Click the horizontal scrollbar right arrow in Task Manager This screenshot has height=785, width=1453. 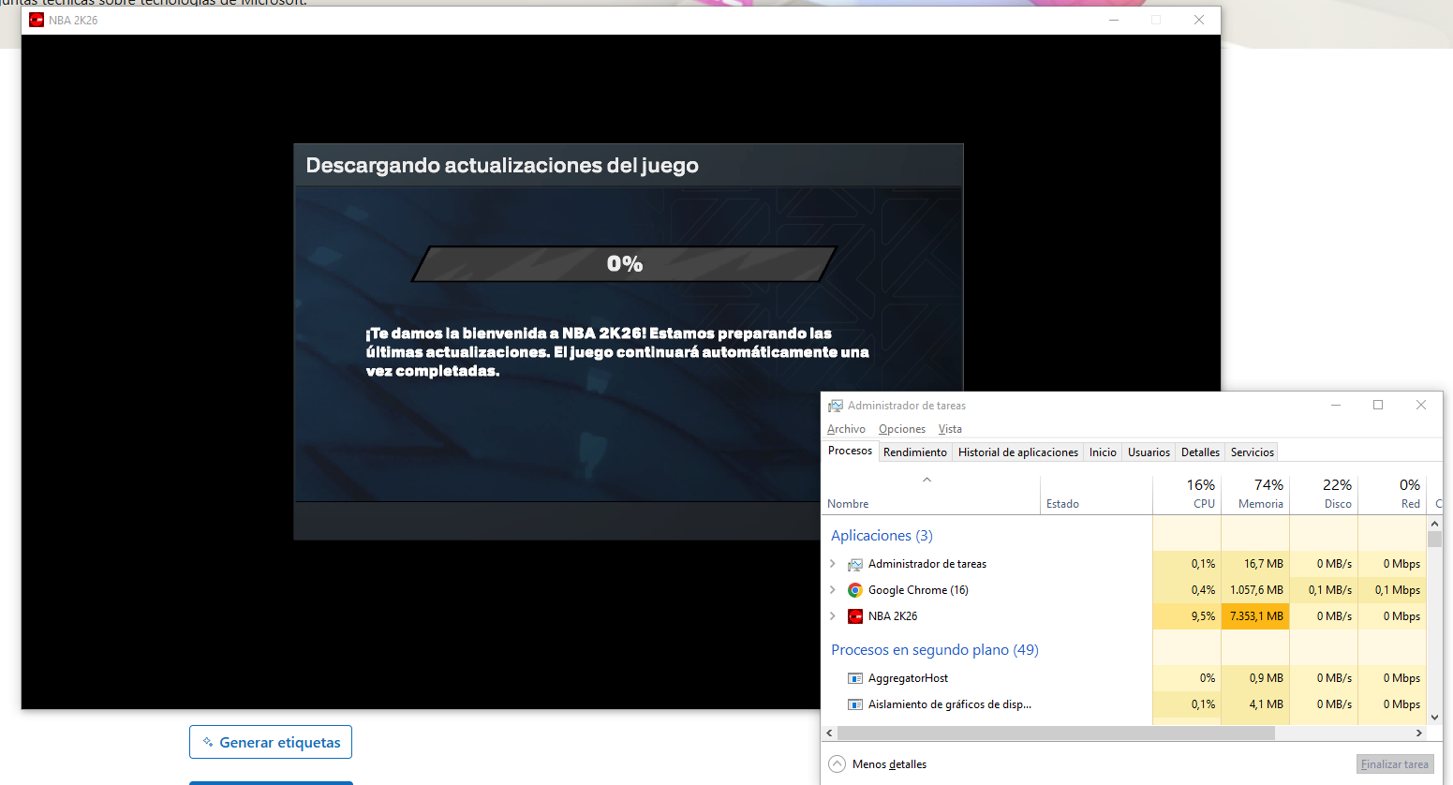coord(1419,733)
